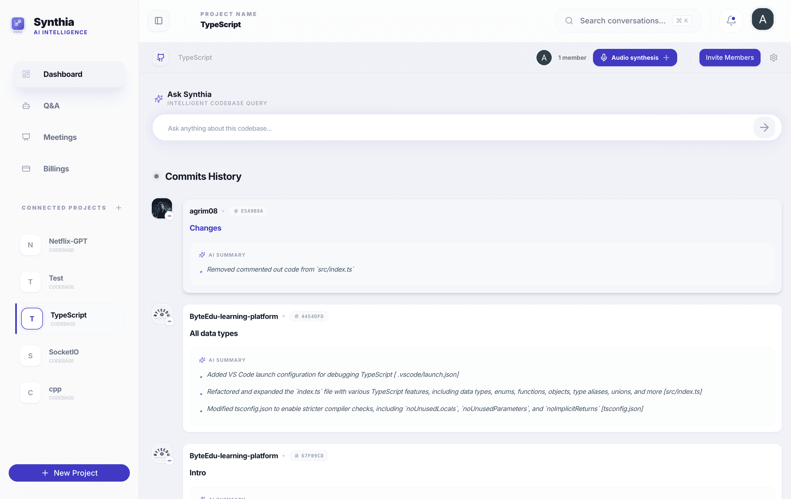
Task: Click the Meetings monitor icon
Action: [26, 137]
